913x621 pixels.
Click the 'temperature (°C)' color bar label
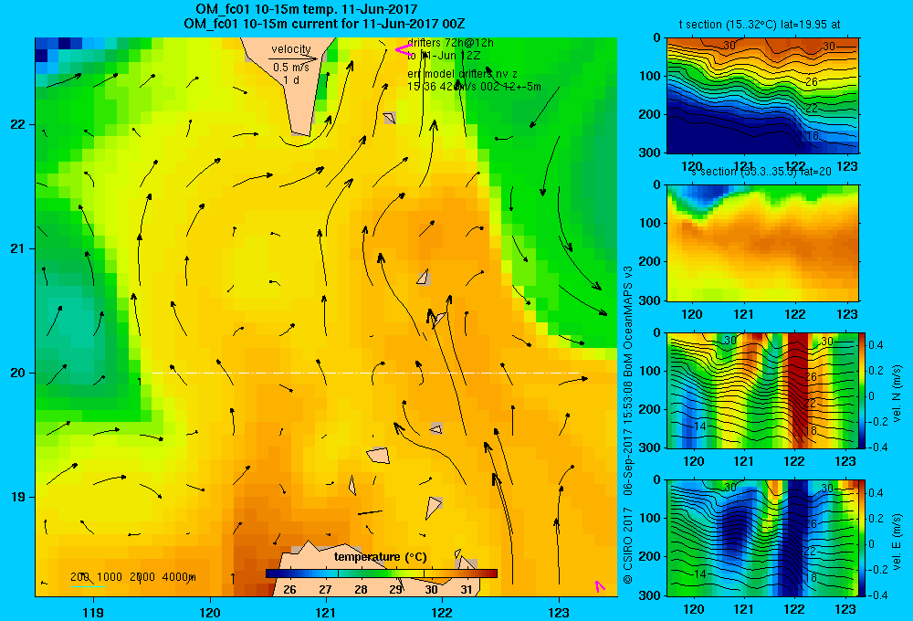point(380,557)
